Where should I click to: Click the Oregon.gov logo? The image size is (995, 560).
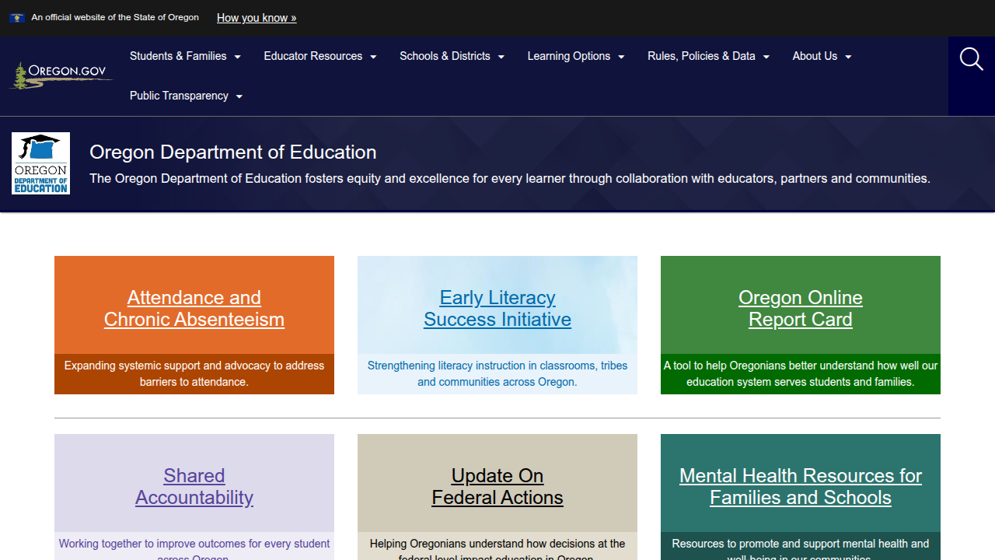tap(61, 75)
